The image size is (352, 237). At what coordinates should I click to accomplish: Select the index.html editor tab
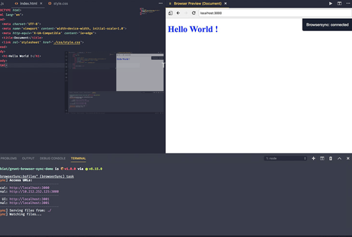tap(28, 3)
